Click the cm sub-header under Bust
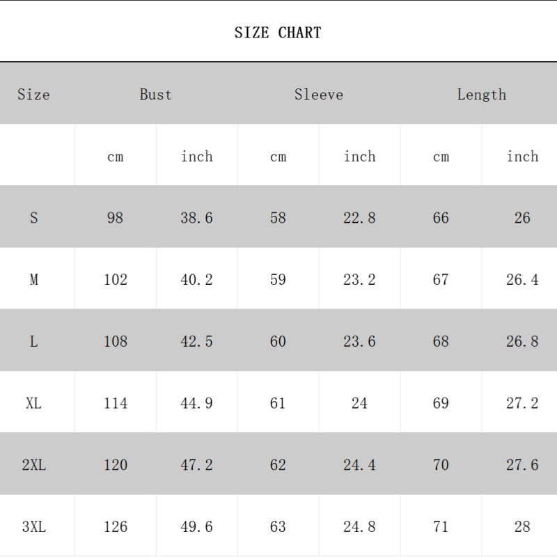Viewport: 557px width, 557px height. click(115, 157)
